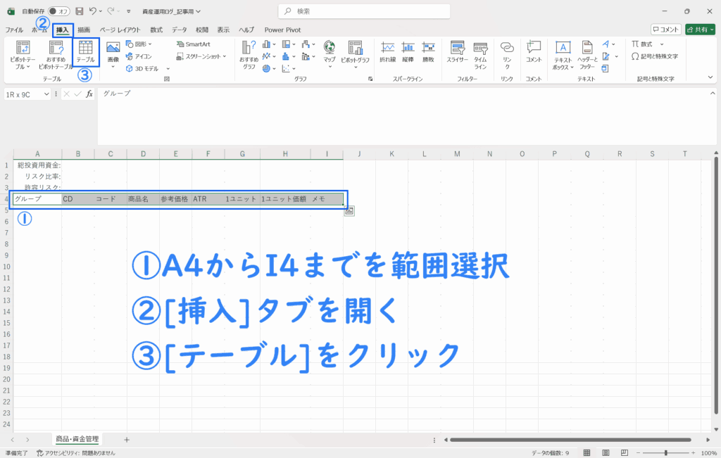
Task: Insert a リンク (Link)
Action: [x=506, y=52]
